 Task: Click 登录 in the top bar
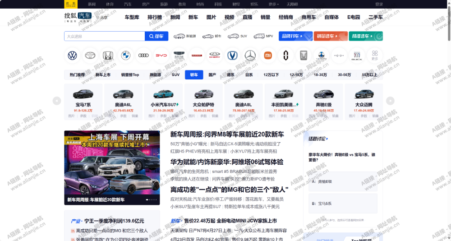379,5
